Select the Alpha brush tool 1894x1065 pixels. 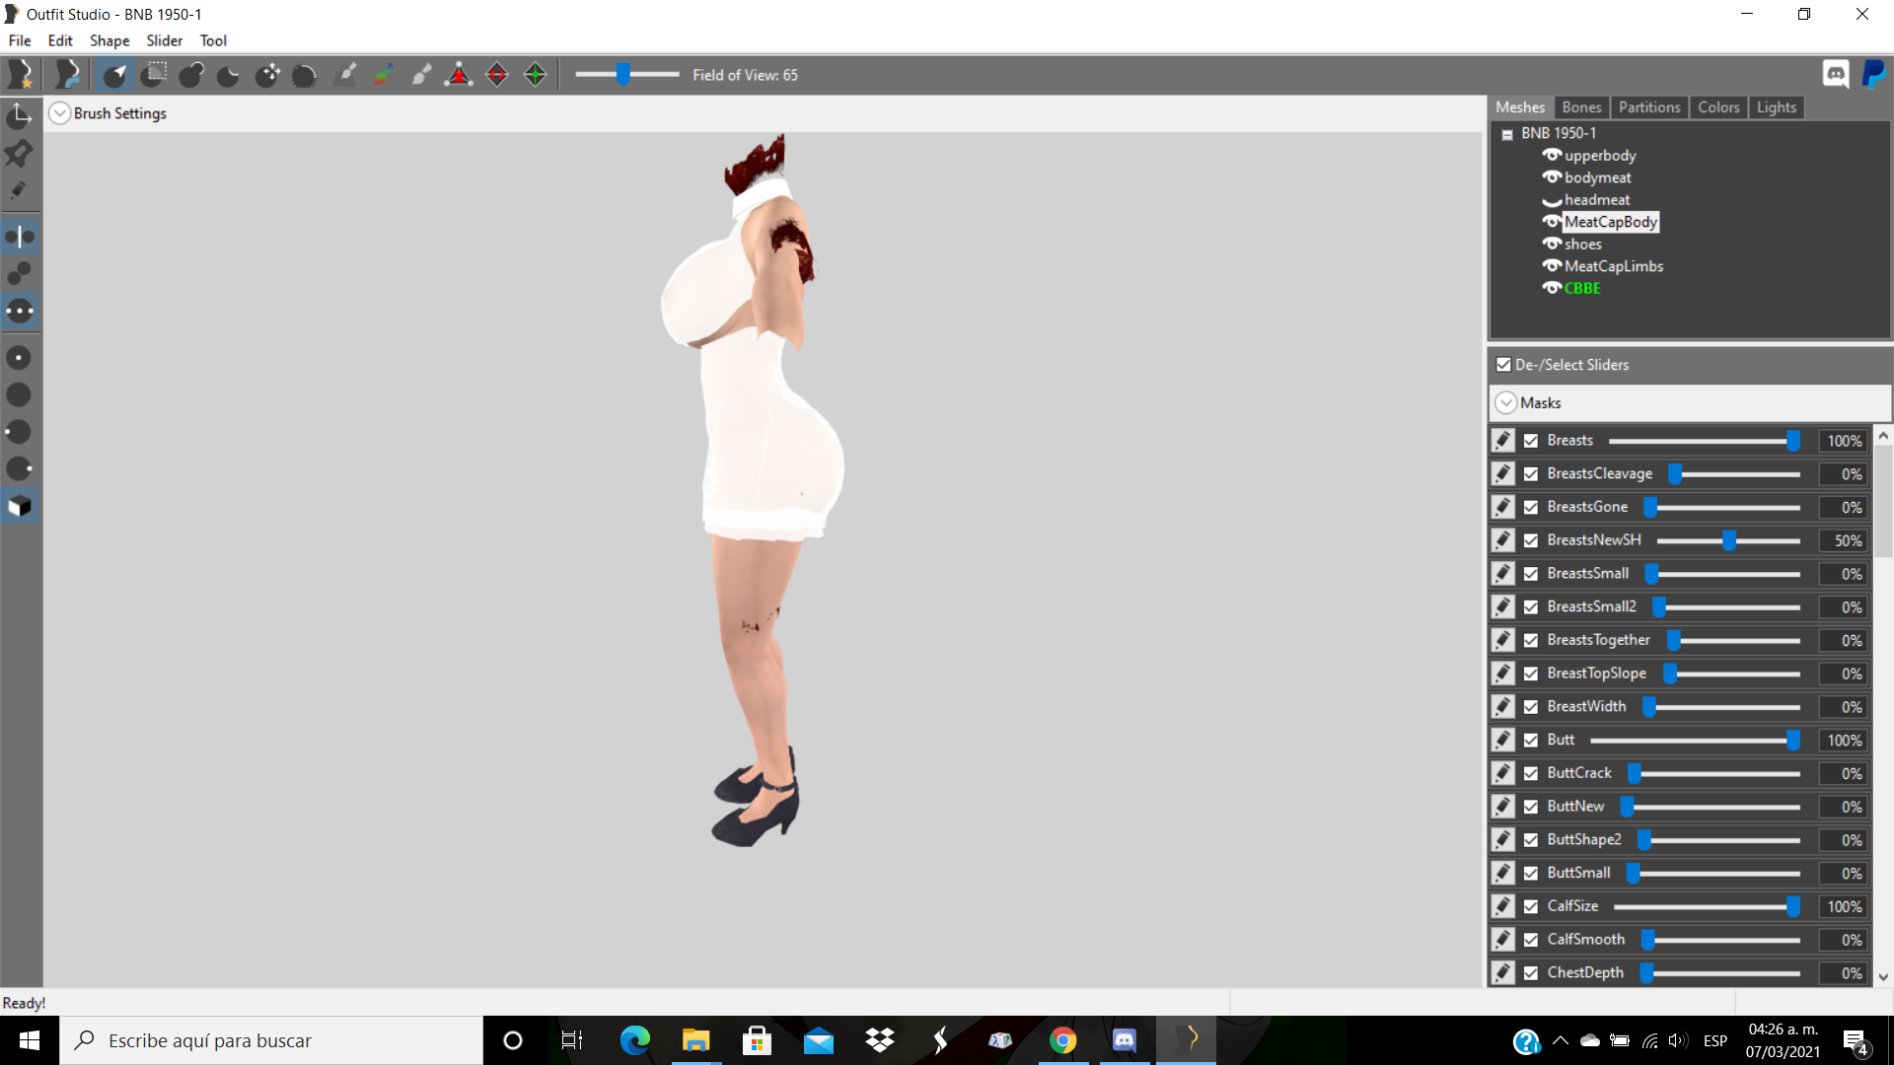pos(421,75)
